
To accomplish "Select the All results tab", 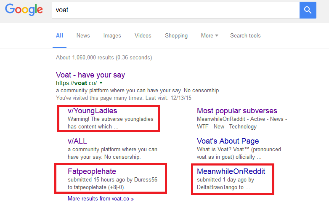I will [x=60, y=36].
